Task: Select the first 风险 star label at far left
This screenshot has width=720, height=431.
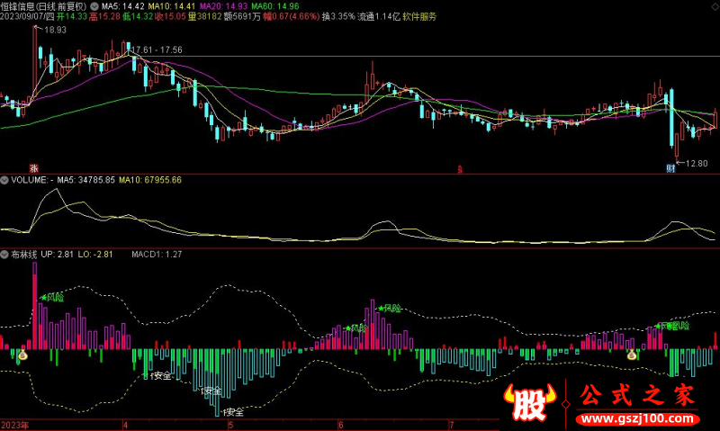Action: coord(52,298)
